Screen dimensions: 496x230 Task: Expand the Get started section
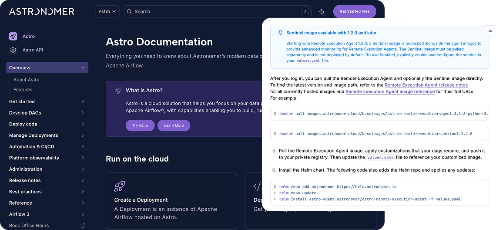pyautogui.click(x=83, y=101)
